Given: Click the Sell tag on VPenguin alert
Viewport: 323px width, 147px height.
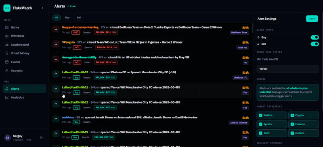Looking at the screenshot, I should point(77,48).
